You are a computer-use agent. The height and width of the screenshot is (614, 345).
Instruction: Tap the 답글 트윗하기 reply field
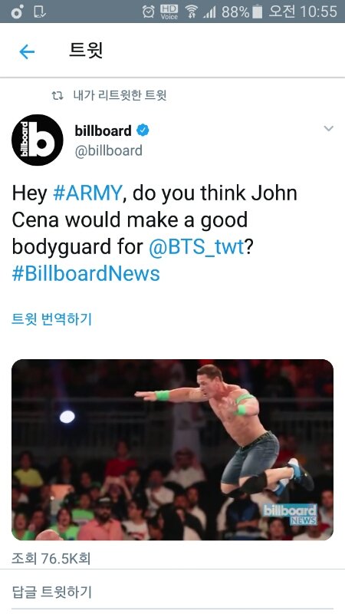[x=172, y=592]
